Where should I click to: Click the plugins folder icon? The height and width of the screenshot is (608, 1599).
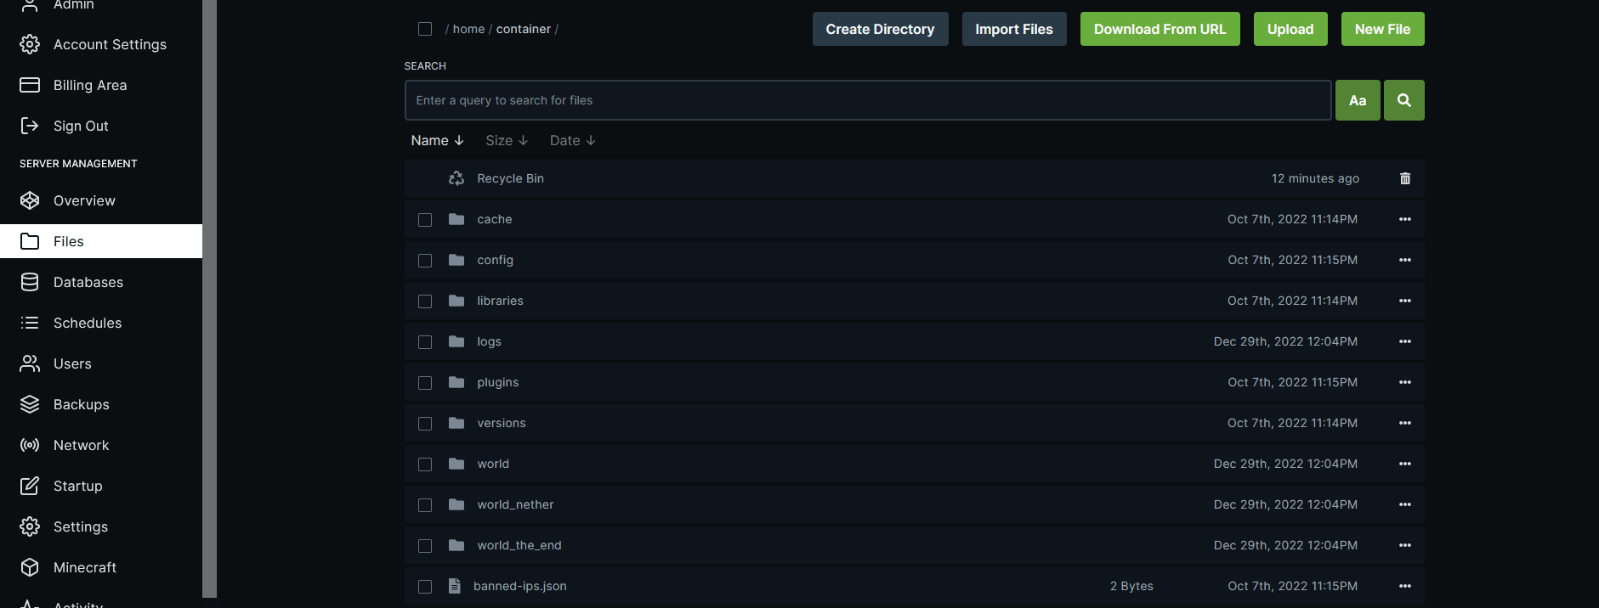(x=456, y=382)
